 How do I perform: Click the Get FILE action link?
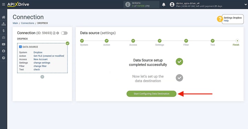[x=49, y=56]
